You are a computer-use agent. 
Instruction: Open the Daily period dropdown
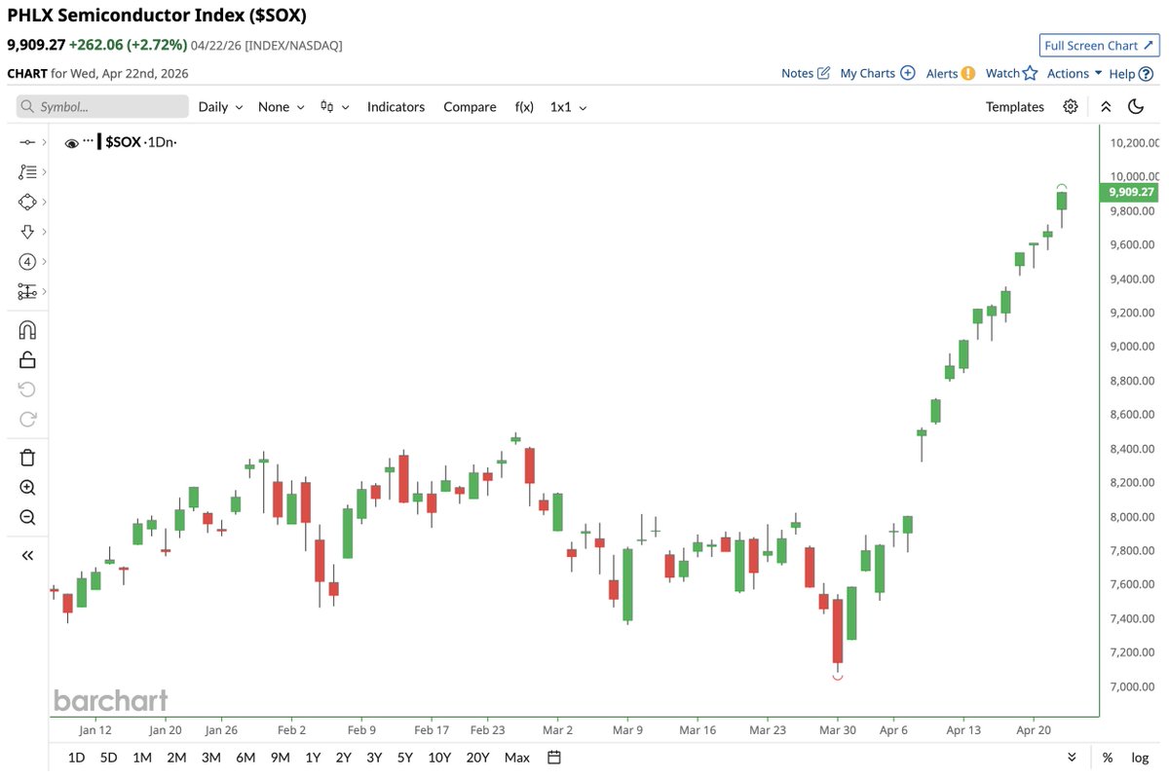coord(220,107)
